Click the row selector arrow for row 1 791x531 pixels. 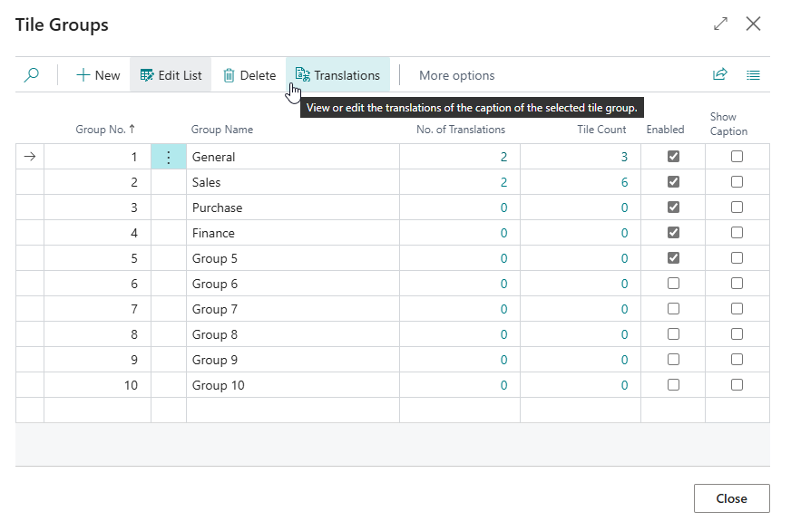(30, 157)
